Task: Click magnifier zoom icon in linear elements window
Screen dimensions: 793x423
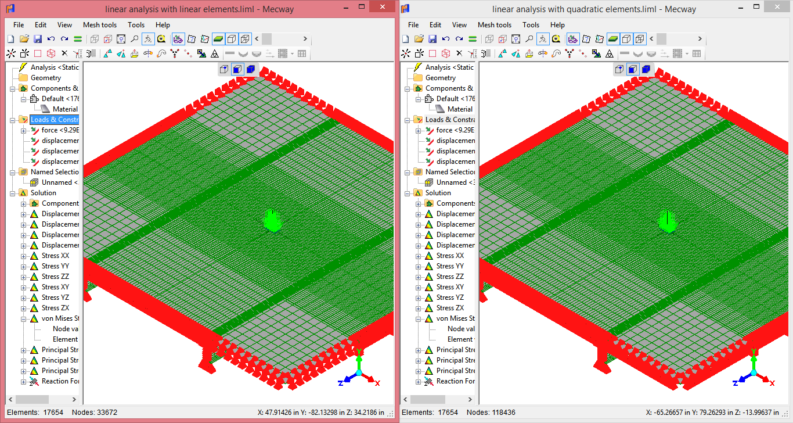Action: click(134, 39)
